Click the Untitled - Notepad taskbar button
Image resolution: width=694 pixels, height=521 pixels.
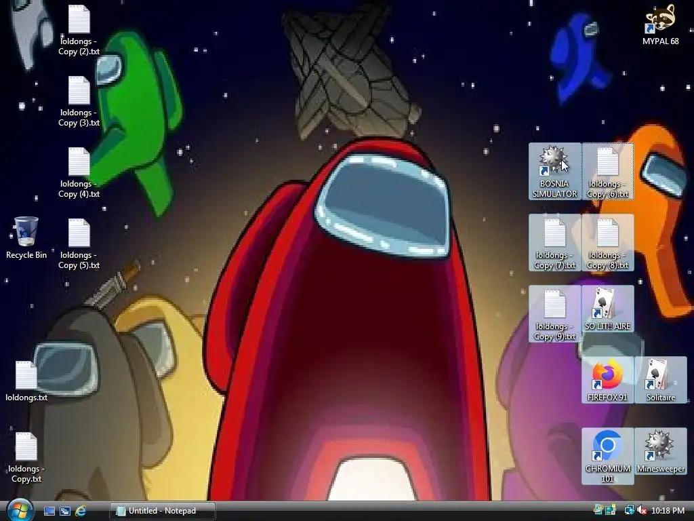(163, 511)
